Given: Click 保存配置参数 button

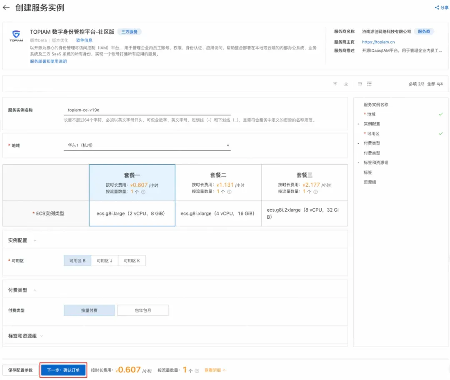Looking at the screenshot, I should point(20,370).
